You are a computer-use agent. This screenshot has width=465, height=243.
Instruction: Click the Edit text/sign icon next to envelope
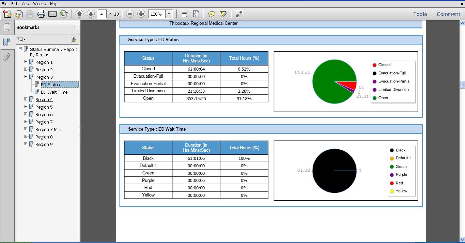coord(64,14)
